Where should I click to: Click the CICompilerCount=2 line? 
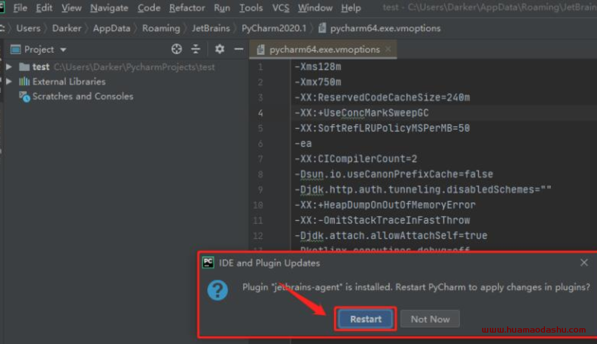[356, 159]
